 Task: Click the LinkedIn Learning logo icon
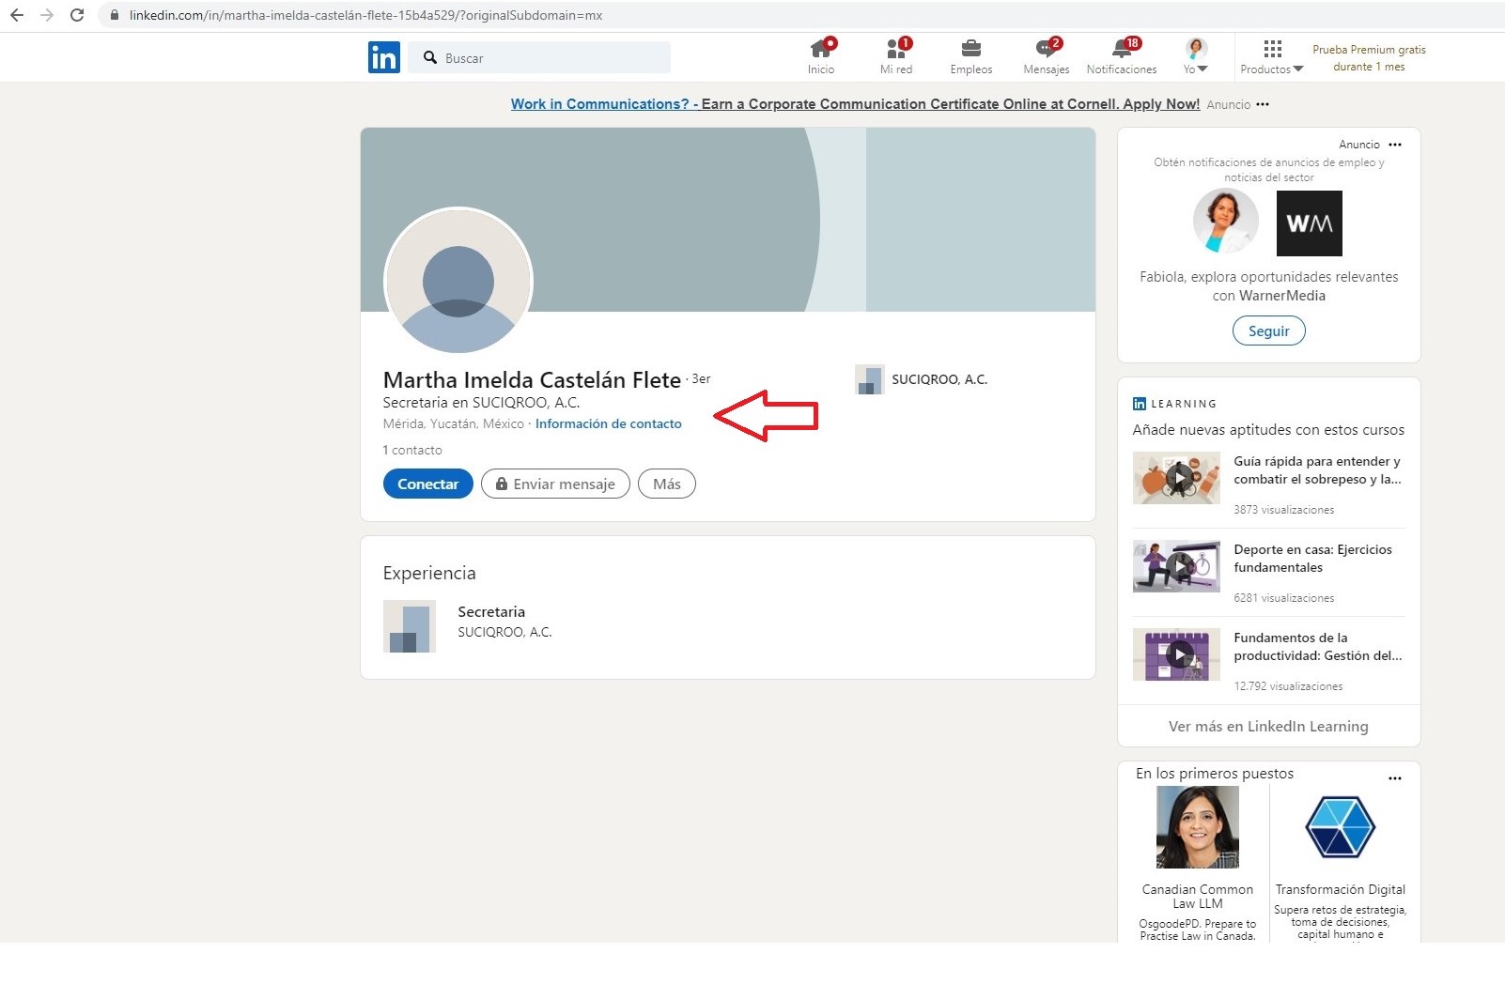pyautogui.click(x=1140, y=404)
